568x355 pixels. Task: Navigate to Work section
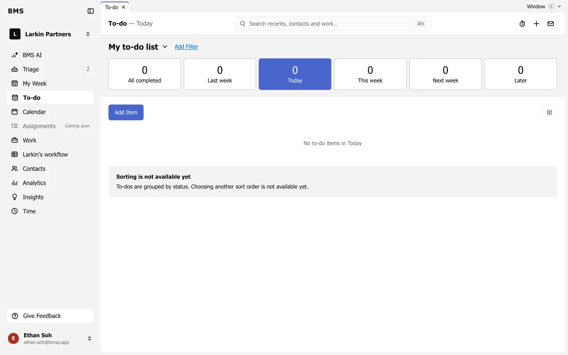[50, 140]
